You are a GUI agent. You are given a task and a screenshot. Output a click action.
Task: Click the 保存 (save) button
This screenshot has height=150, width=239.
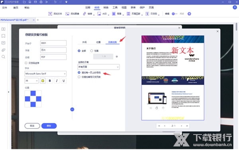(x=49, y=126)
